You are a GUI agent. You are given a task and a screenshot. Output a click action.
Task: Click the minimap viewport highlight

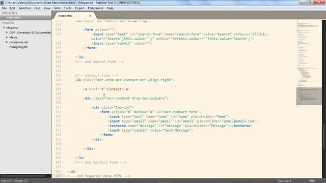(309, 96)
